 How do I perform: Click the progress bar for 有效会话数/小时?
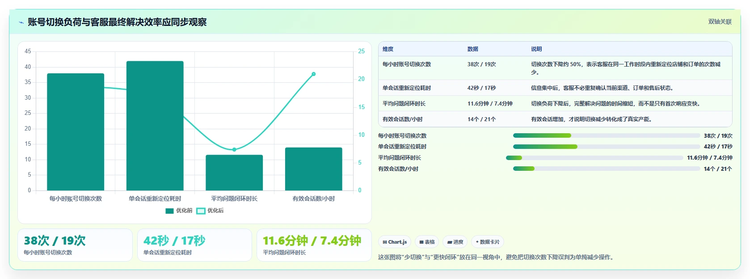tap(607, 169)
